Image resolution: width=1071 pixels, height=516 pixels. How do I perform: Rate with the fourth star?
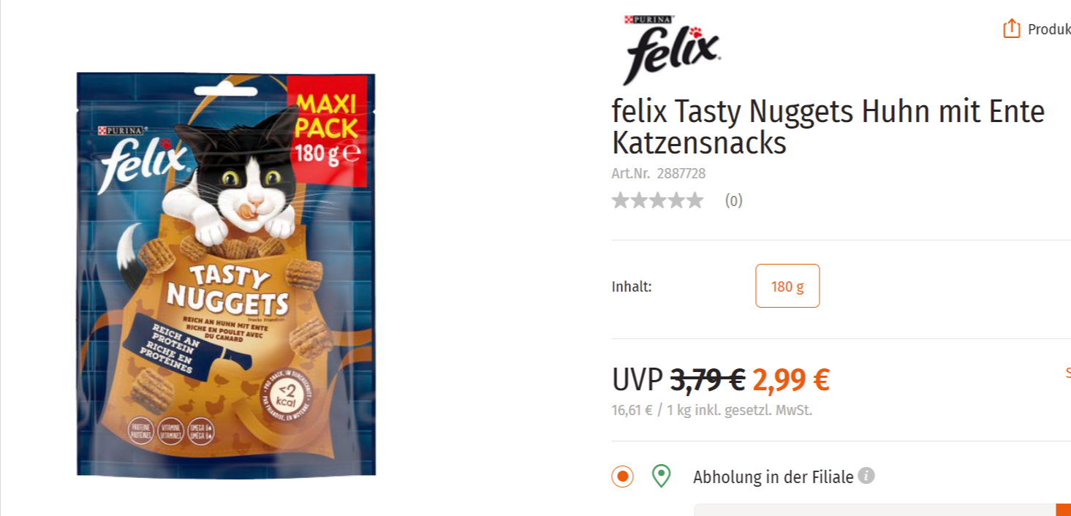click(676, 200)
